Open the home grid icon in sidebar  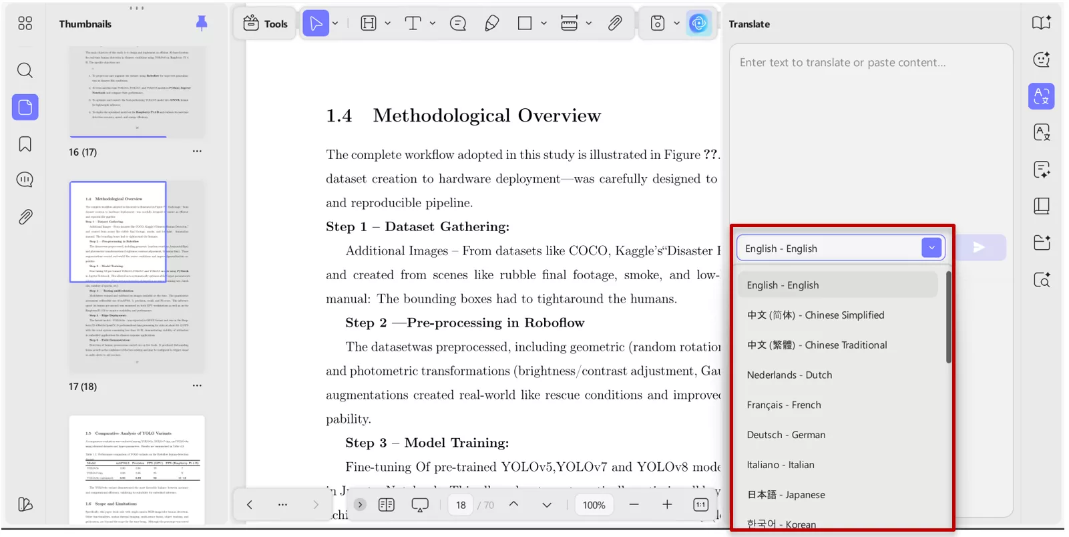click(25, 23)
